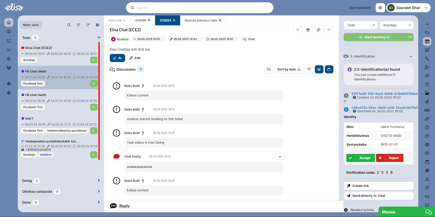
Task: Click the Create link button
Action: coord(378,186)
